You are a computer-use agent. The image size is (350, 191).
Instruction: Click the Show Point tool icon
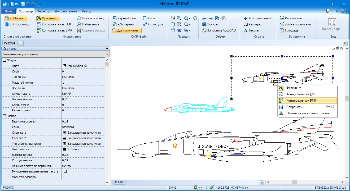79,18
